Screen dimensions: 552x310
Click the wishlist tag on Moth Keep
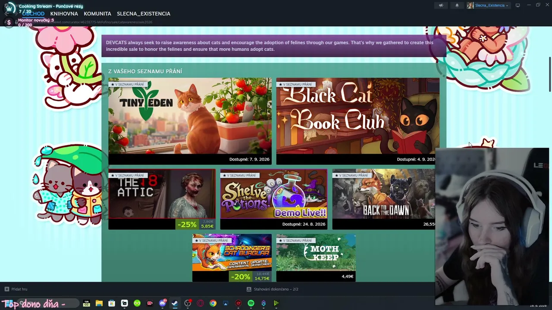(295, 241)
